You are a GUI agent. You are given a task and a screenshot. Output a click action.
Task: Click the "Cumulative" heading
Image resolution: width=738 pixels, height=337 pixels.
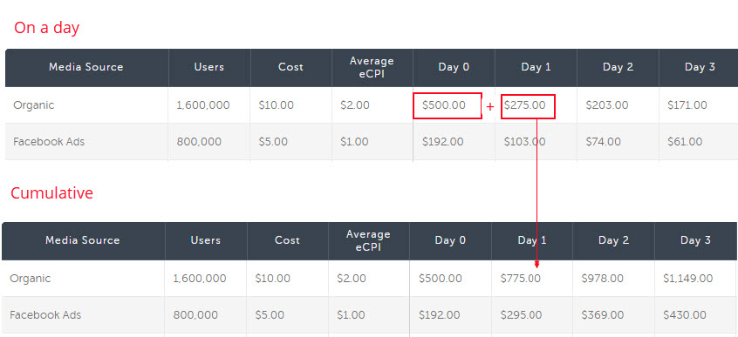pyautogui.click(x=51, y=192)
